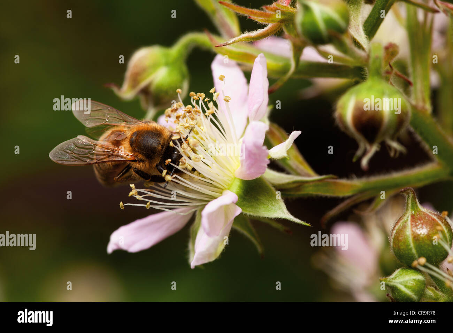Click the www.alamy.com text
The height and width of the screenshot is (333, 453).
point(412,322)
